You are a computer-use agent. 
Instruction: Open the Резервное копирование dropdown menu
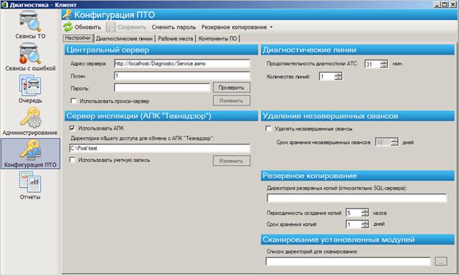pos(237,27)
